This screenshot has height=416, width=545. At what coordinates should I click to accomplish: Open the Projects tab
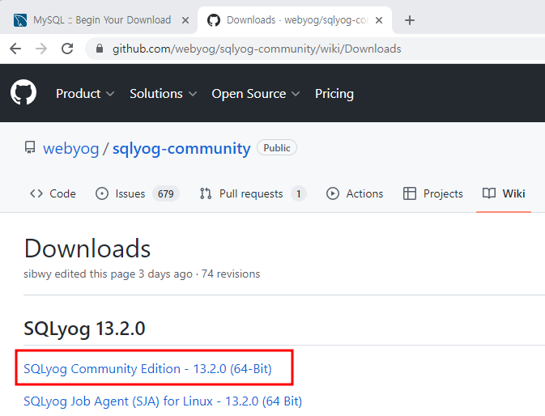(x=432, y=193)
